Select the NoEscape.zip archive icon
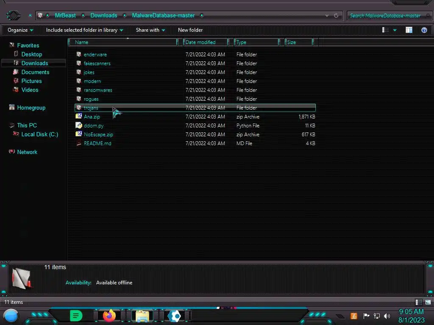Image resolution: width=434 pixels, height=325 pixels. pyautogui.click(x=78, y=134)
